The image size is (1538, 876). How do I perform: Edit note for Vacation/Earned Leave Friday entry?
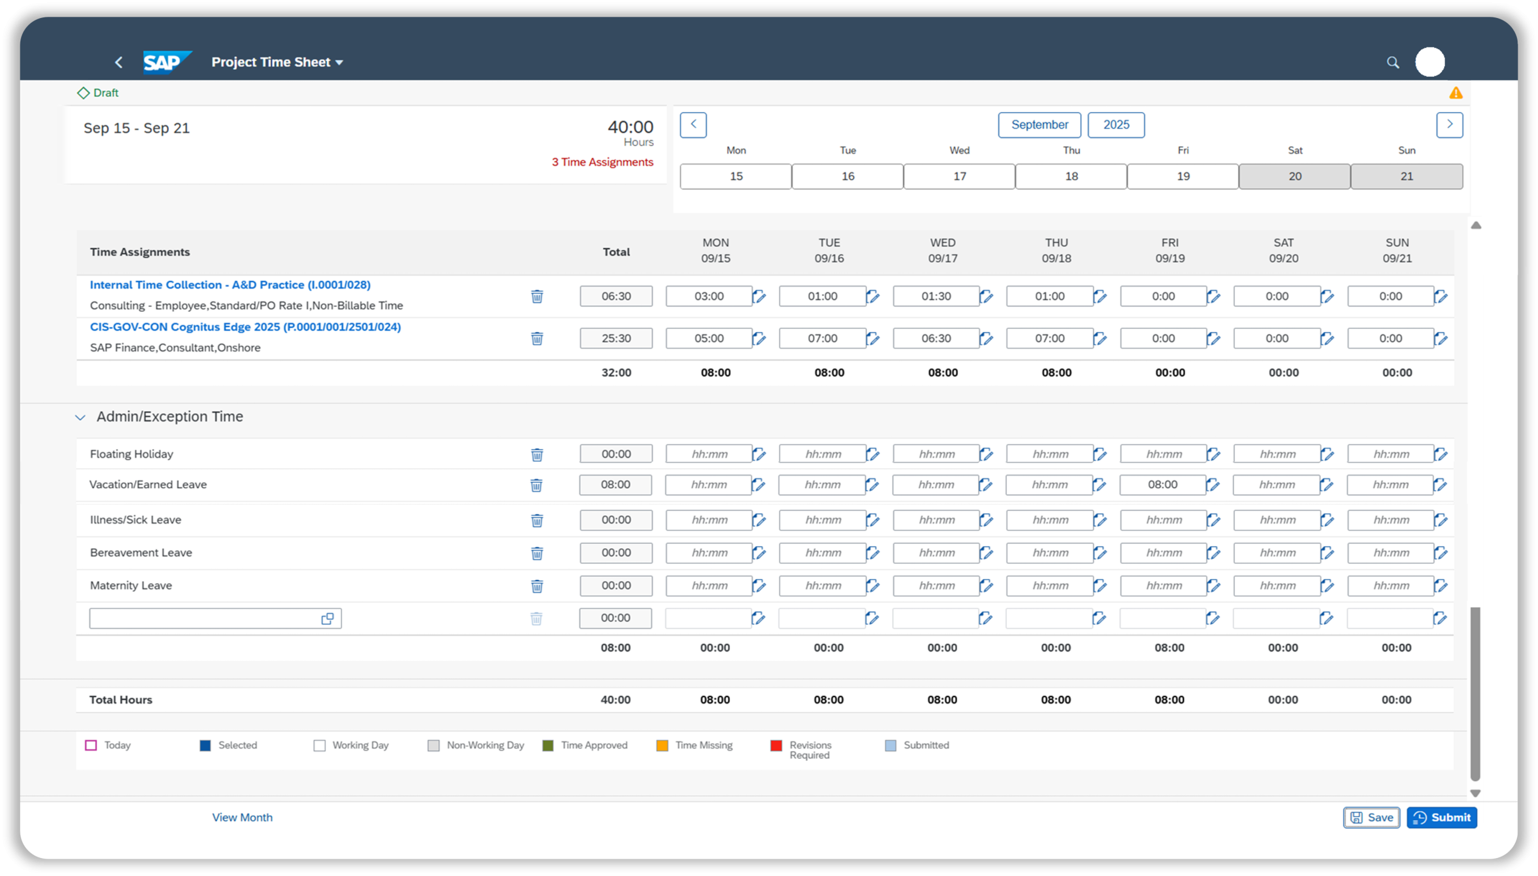pos(1213,485)
